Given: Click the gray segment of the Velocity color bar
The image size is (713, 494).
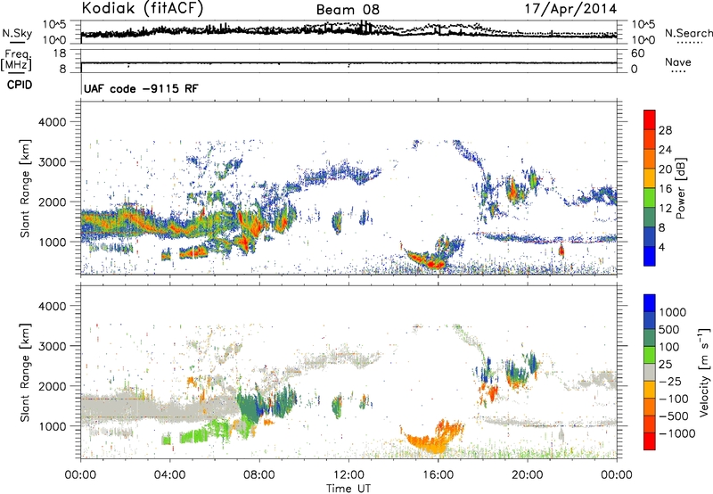Looking at the screenshot, I should (650, 373).
